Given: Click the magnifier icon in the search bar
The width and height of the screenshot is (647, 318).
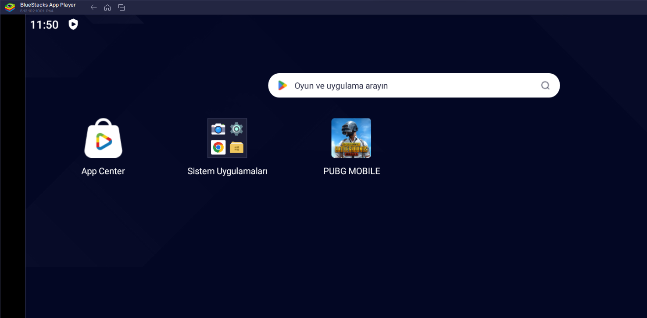Looking at the screenshot, I should [545, 86].
